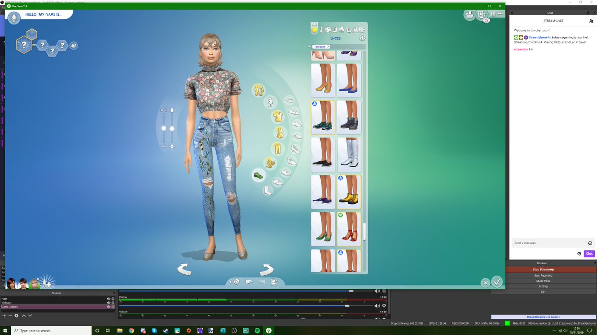Open the first aspiration hexagon
Viewport: 597px width, 335px height.
pos(24,45)
